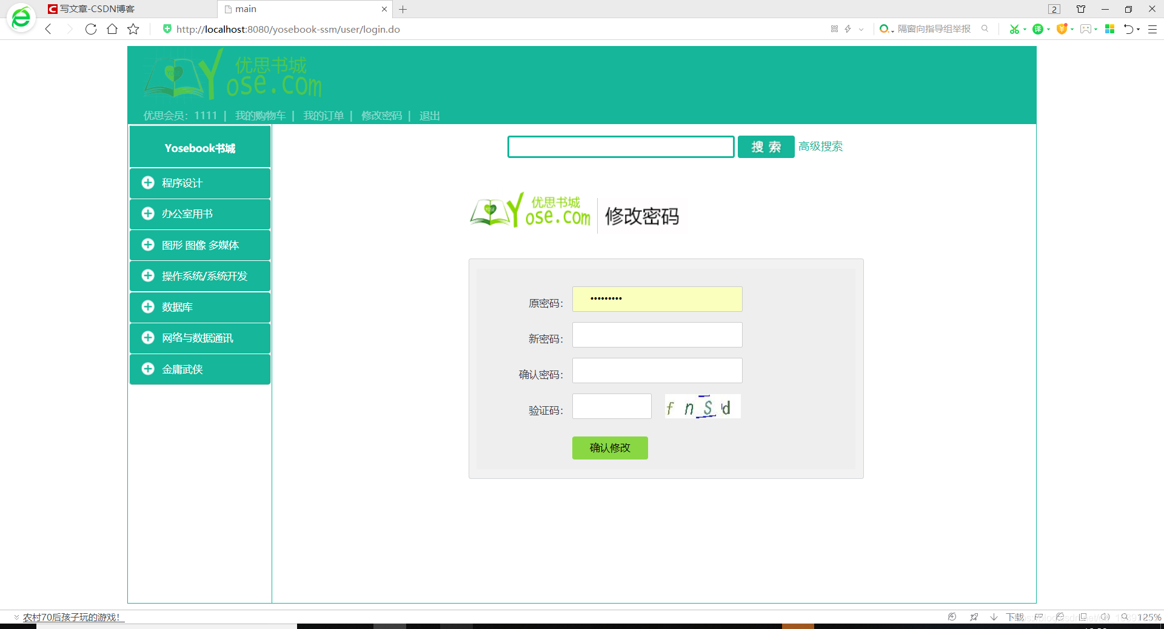Click the green shield security icon in address bar
Screen dimensions: 1164x629
tap(167, 29)
